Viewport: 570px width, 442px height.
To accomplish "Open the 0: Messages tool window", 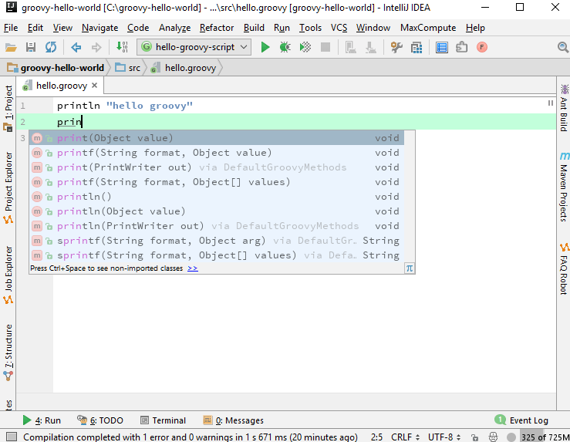I will [x=234, y=420].
